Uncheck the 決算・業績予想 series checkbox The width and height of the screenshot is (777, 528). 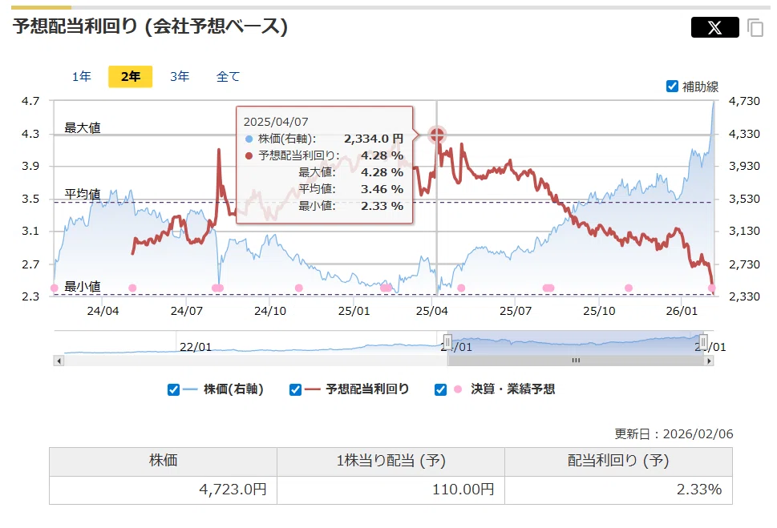coord(440,389)
